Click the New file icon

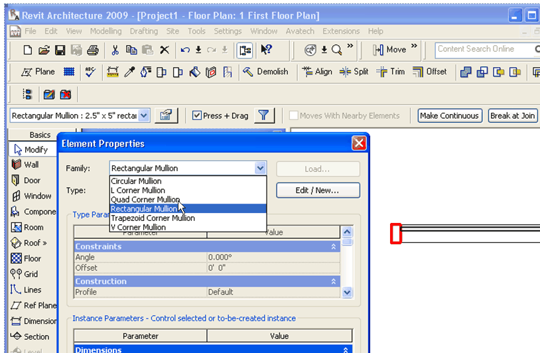[x=28, y=50]
